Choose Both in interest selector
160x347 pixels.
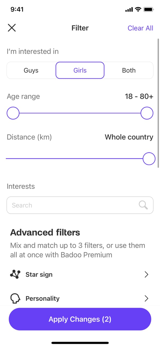point(129,70)
